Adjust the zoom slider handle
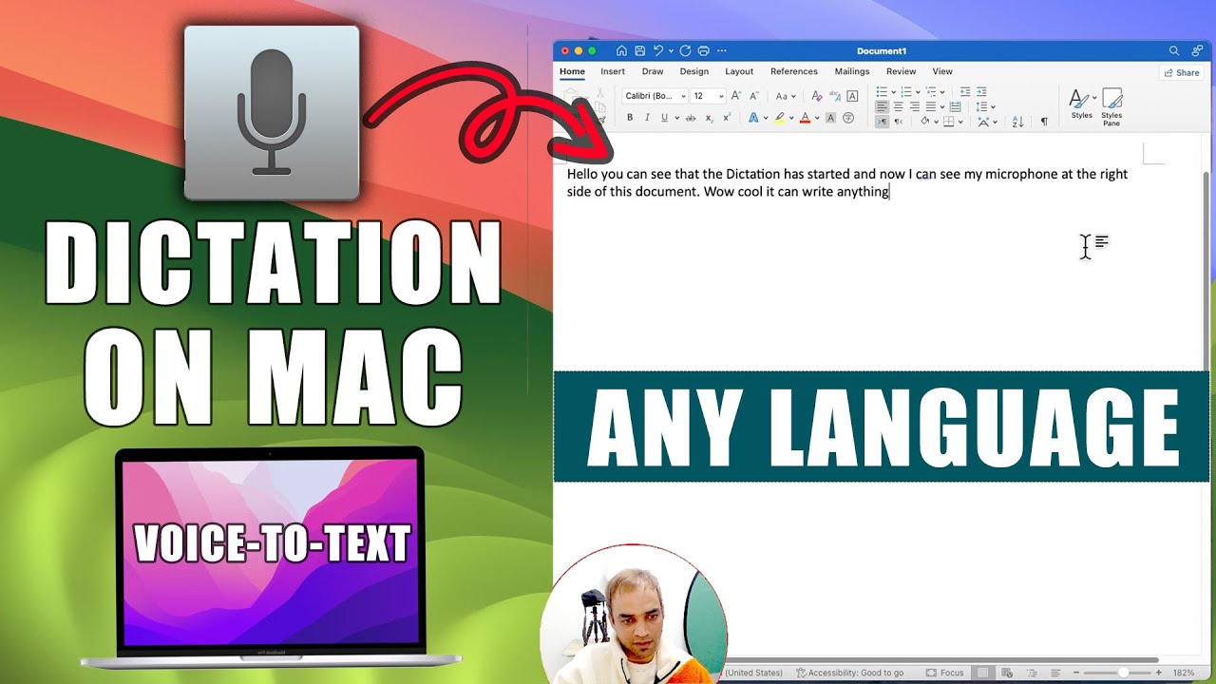This screenshot has width=1216, height=684. (1124, 673)
